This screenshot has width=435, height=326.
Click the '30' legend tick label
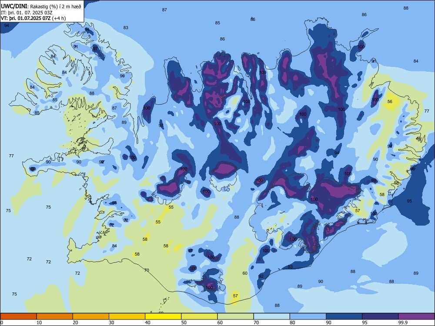tap(111, 323)
